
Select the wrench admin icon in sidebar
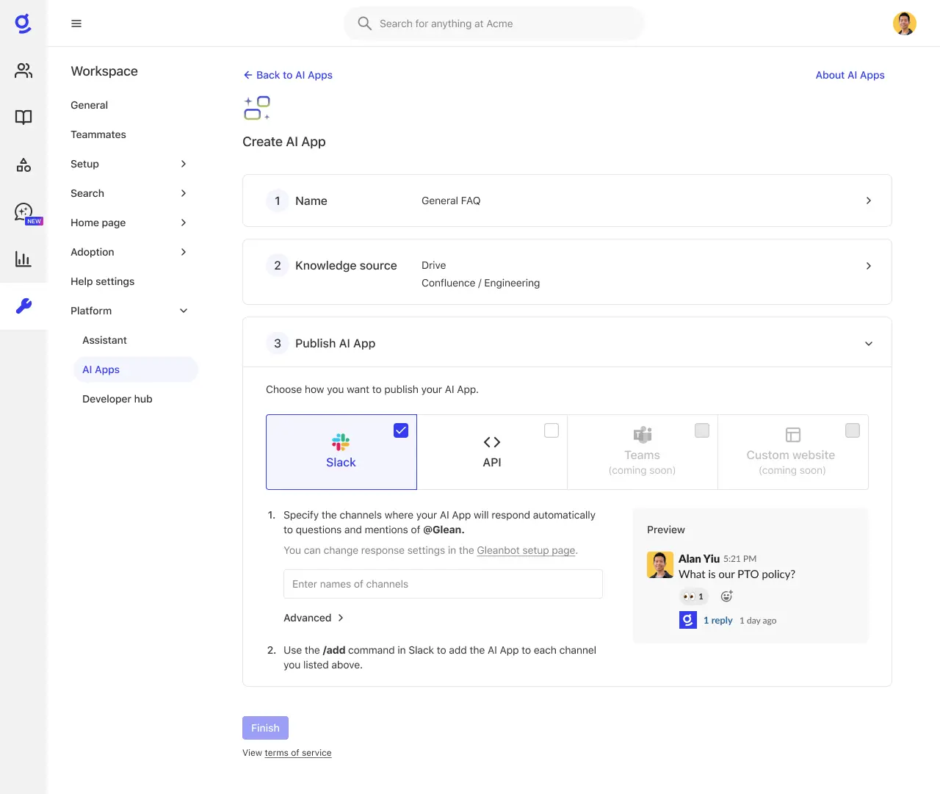click(x=23, y=306)
